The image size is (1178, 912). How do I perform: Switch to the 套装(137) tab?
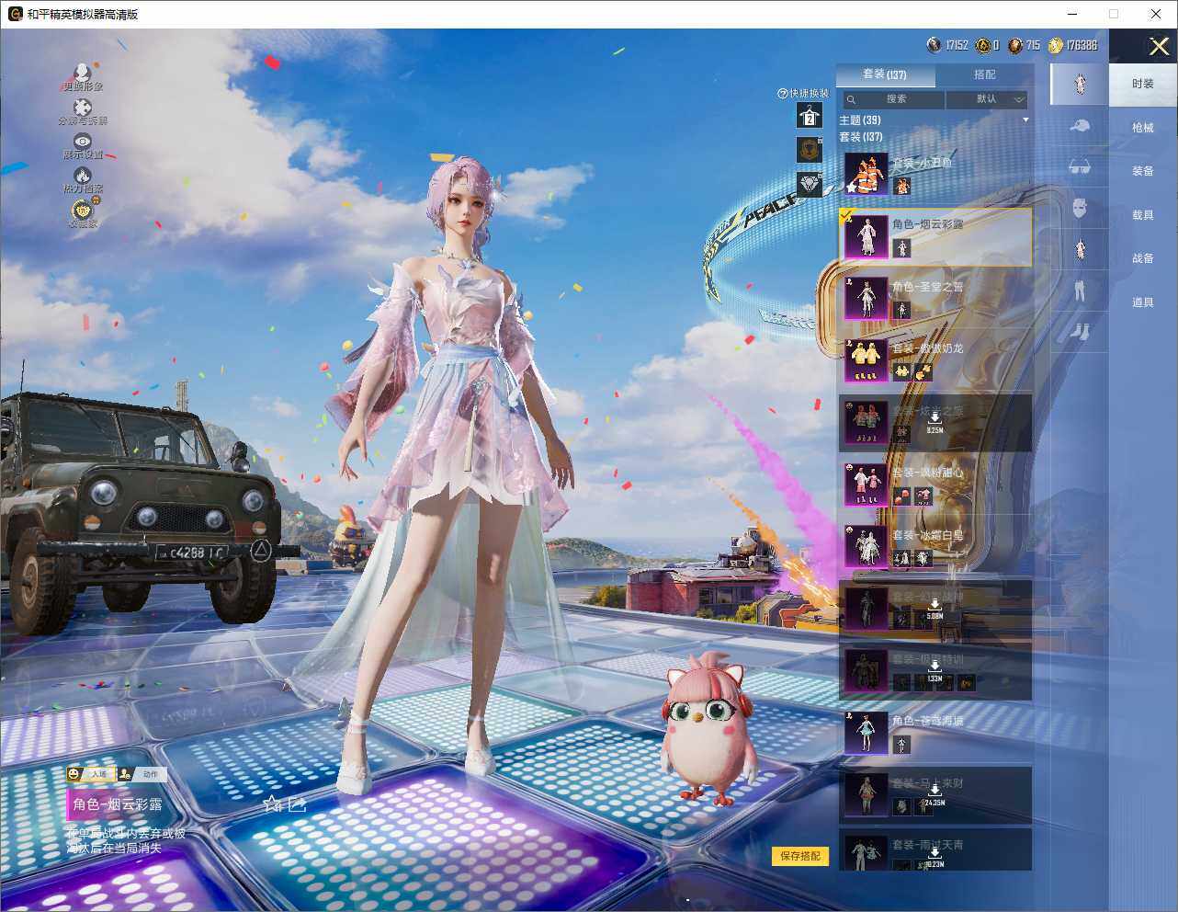[x=885, y=74]
